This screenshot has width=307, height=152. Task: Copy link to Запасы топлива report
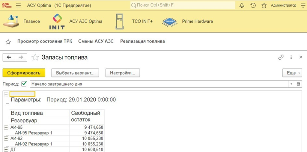(x=281, y=57)
